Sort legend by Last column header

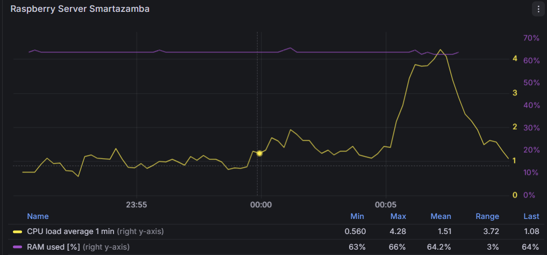(x=531, y=216)
